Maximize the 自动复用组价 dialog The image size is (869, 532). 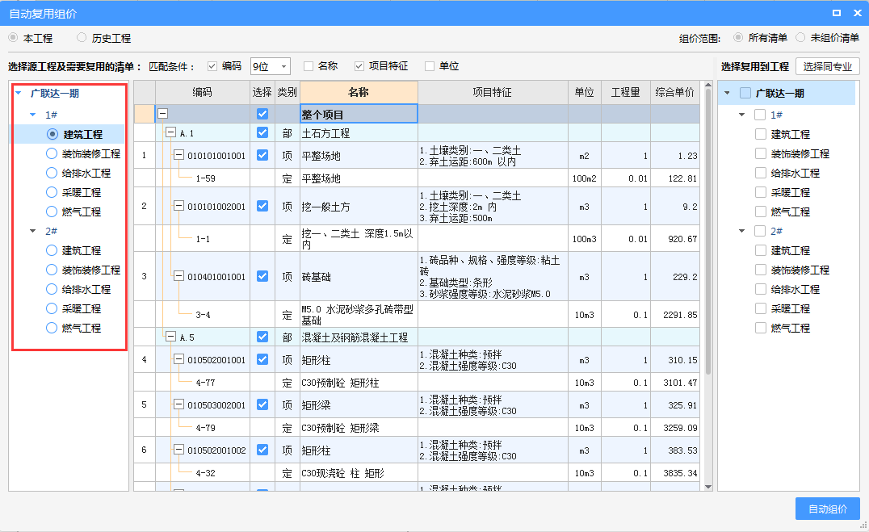click(837, 13)
